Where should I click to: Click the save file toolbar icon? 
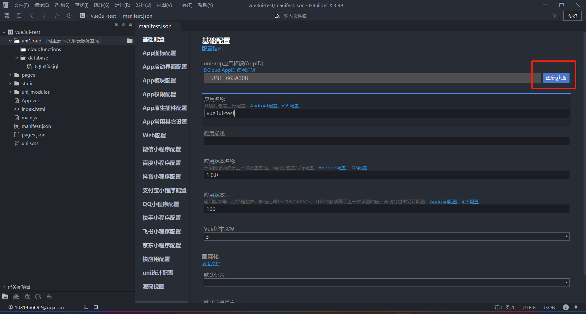(x=19, y=16)
